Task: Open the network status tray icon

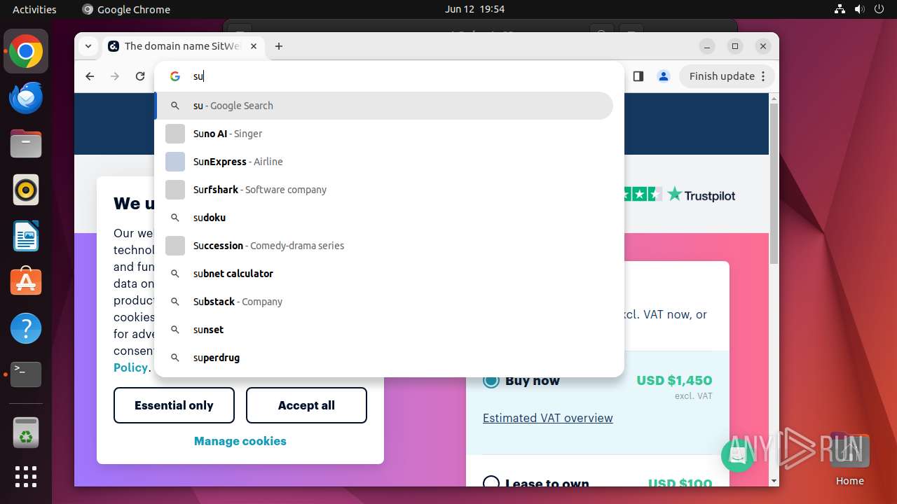Action: (x=840, y=9)
